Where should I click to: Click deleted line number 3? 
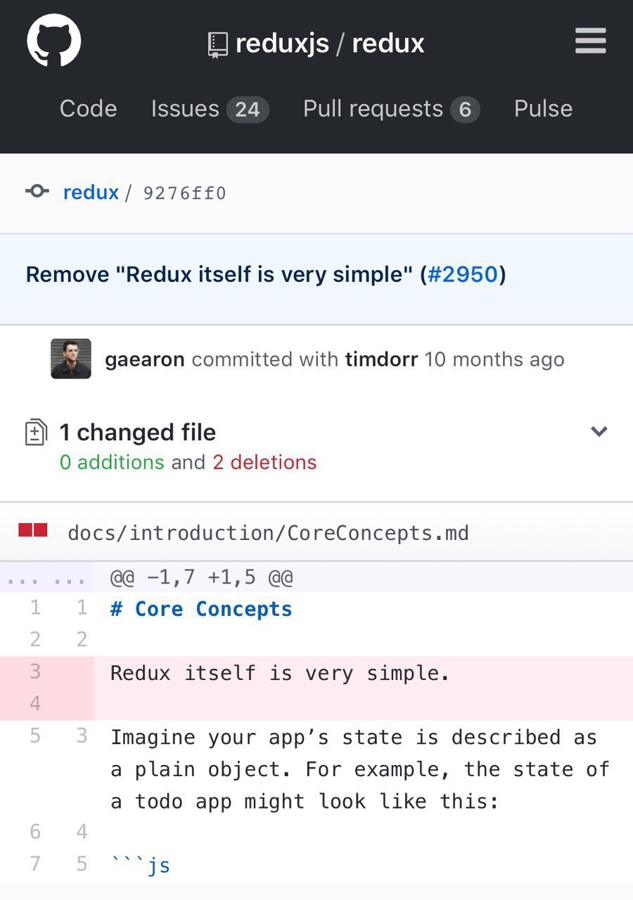click(35, 671)
